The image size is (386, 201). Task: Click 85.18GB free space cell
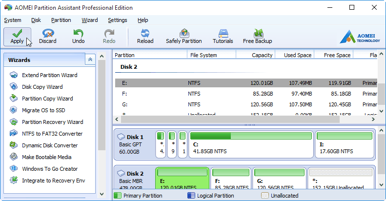(x=341, y=94)
